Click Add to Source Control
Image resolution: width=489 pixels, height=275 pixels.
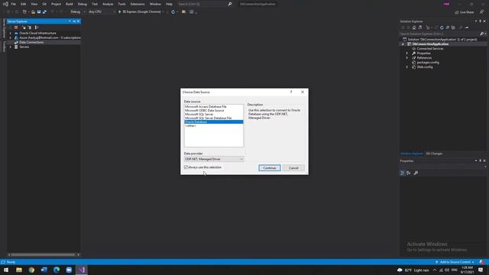coord(455,262)
